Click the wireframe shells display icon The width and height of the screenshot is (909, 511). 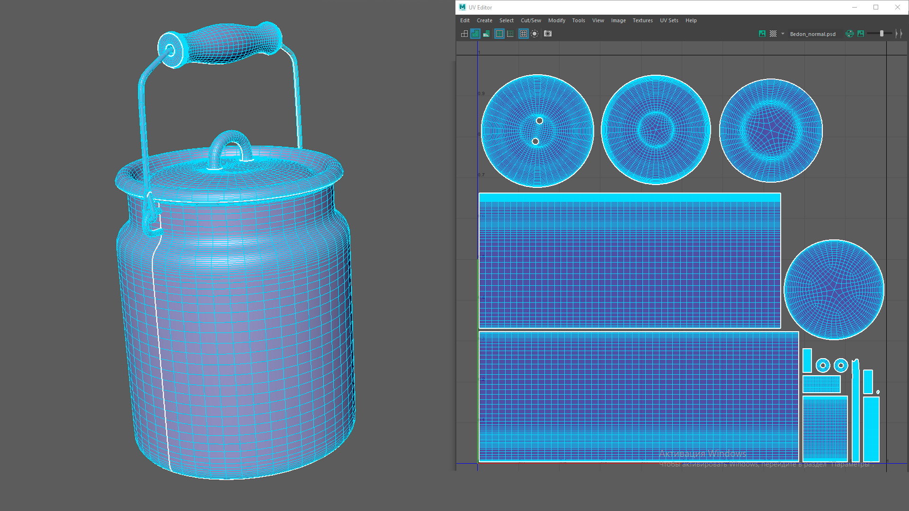click(x=464, y=34)
